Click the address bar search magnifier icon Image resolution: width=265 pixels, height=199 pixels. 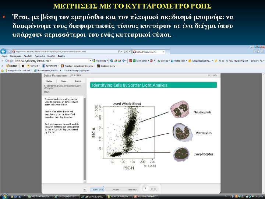[119, 52]
